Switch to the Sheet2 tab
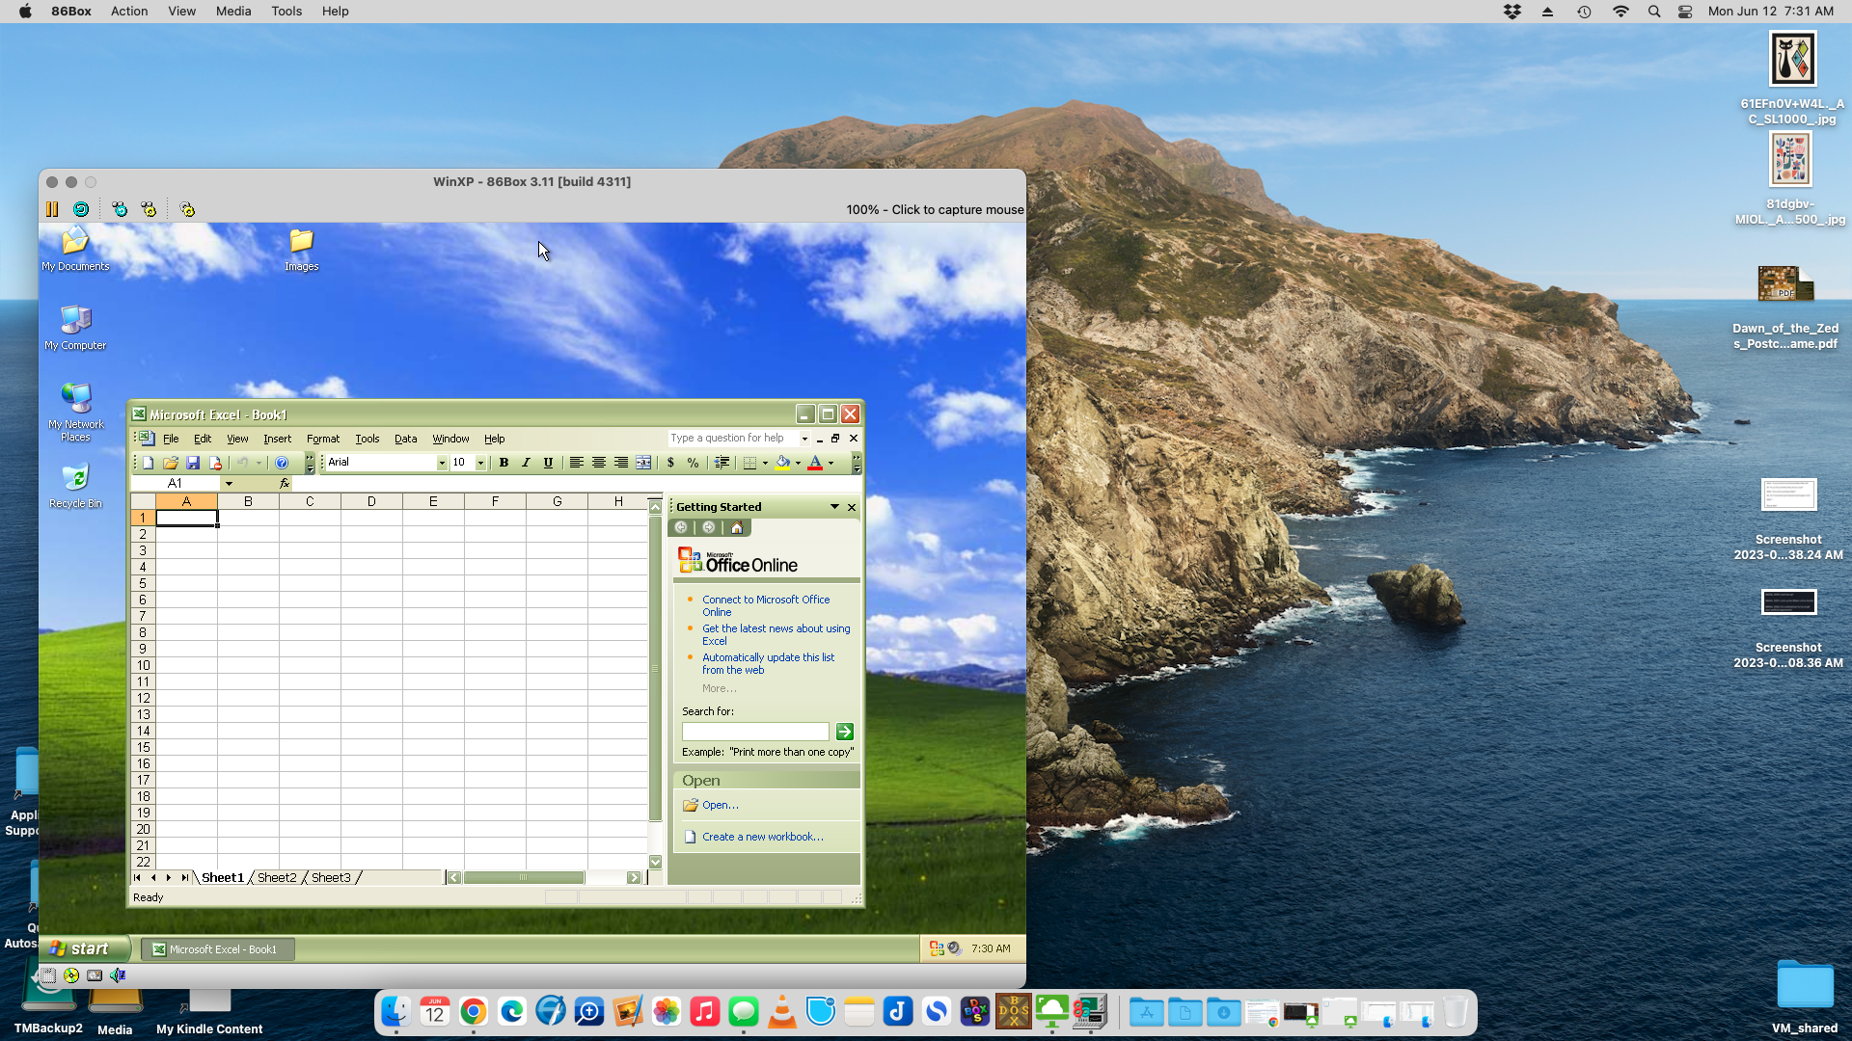1852x1041 pixels. click(277, 877)
